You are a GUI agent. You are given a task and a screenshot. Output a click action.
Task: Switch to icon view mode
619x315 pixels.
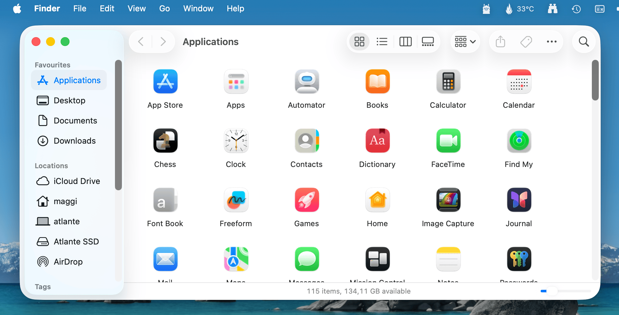(359, 42)
